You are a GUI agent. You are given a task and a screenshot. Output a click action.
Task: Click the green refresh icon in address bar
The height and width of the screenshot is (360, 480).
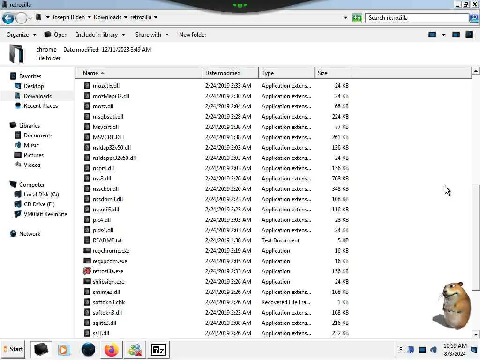click(357, 18)
